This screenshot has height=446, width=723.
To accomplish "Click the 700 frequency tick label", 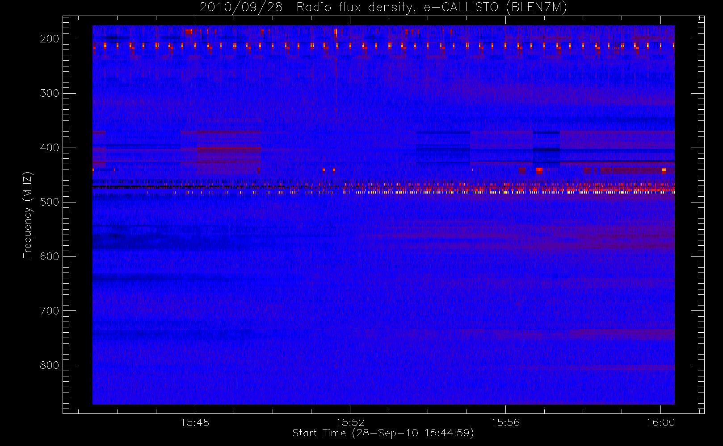I will (x=50, y=311).
